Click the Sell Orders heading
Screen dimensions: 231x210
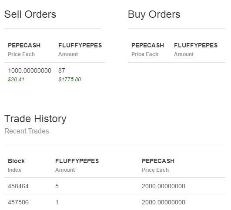point(30,14)
